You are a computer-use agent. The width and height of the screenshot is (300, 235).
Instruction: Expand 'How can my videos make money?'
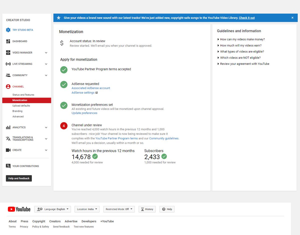(241, 39)
